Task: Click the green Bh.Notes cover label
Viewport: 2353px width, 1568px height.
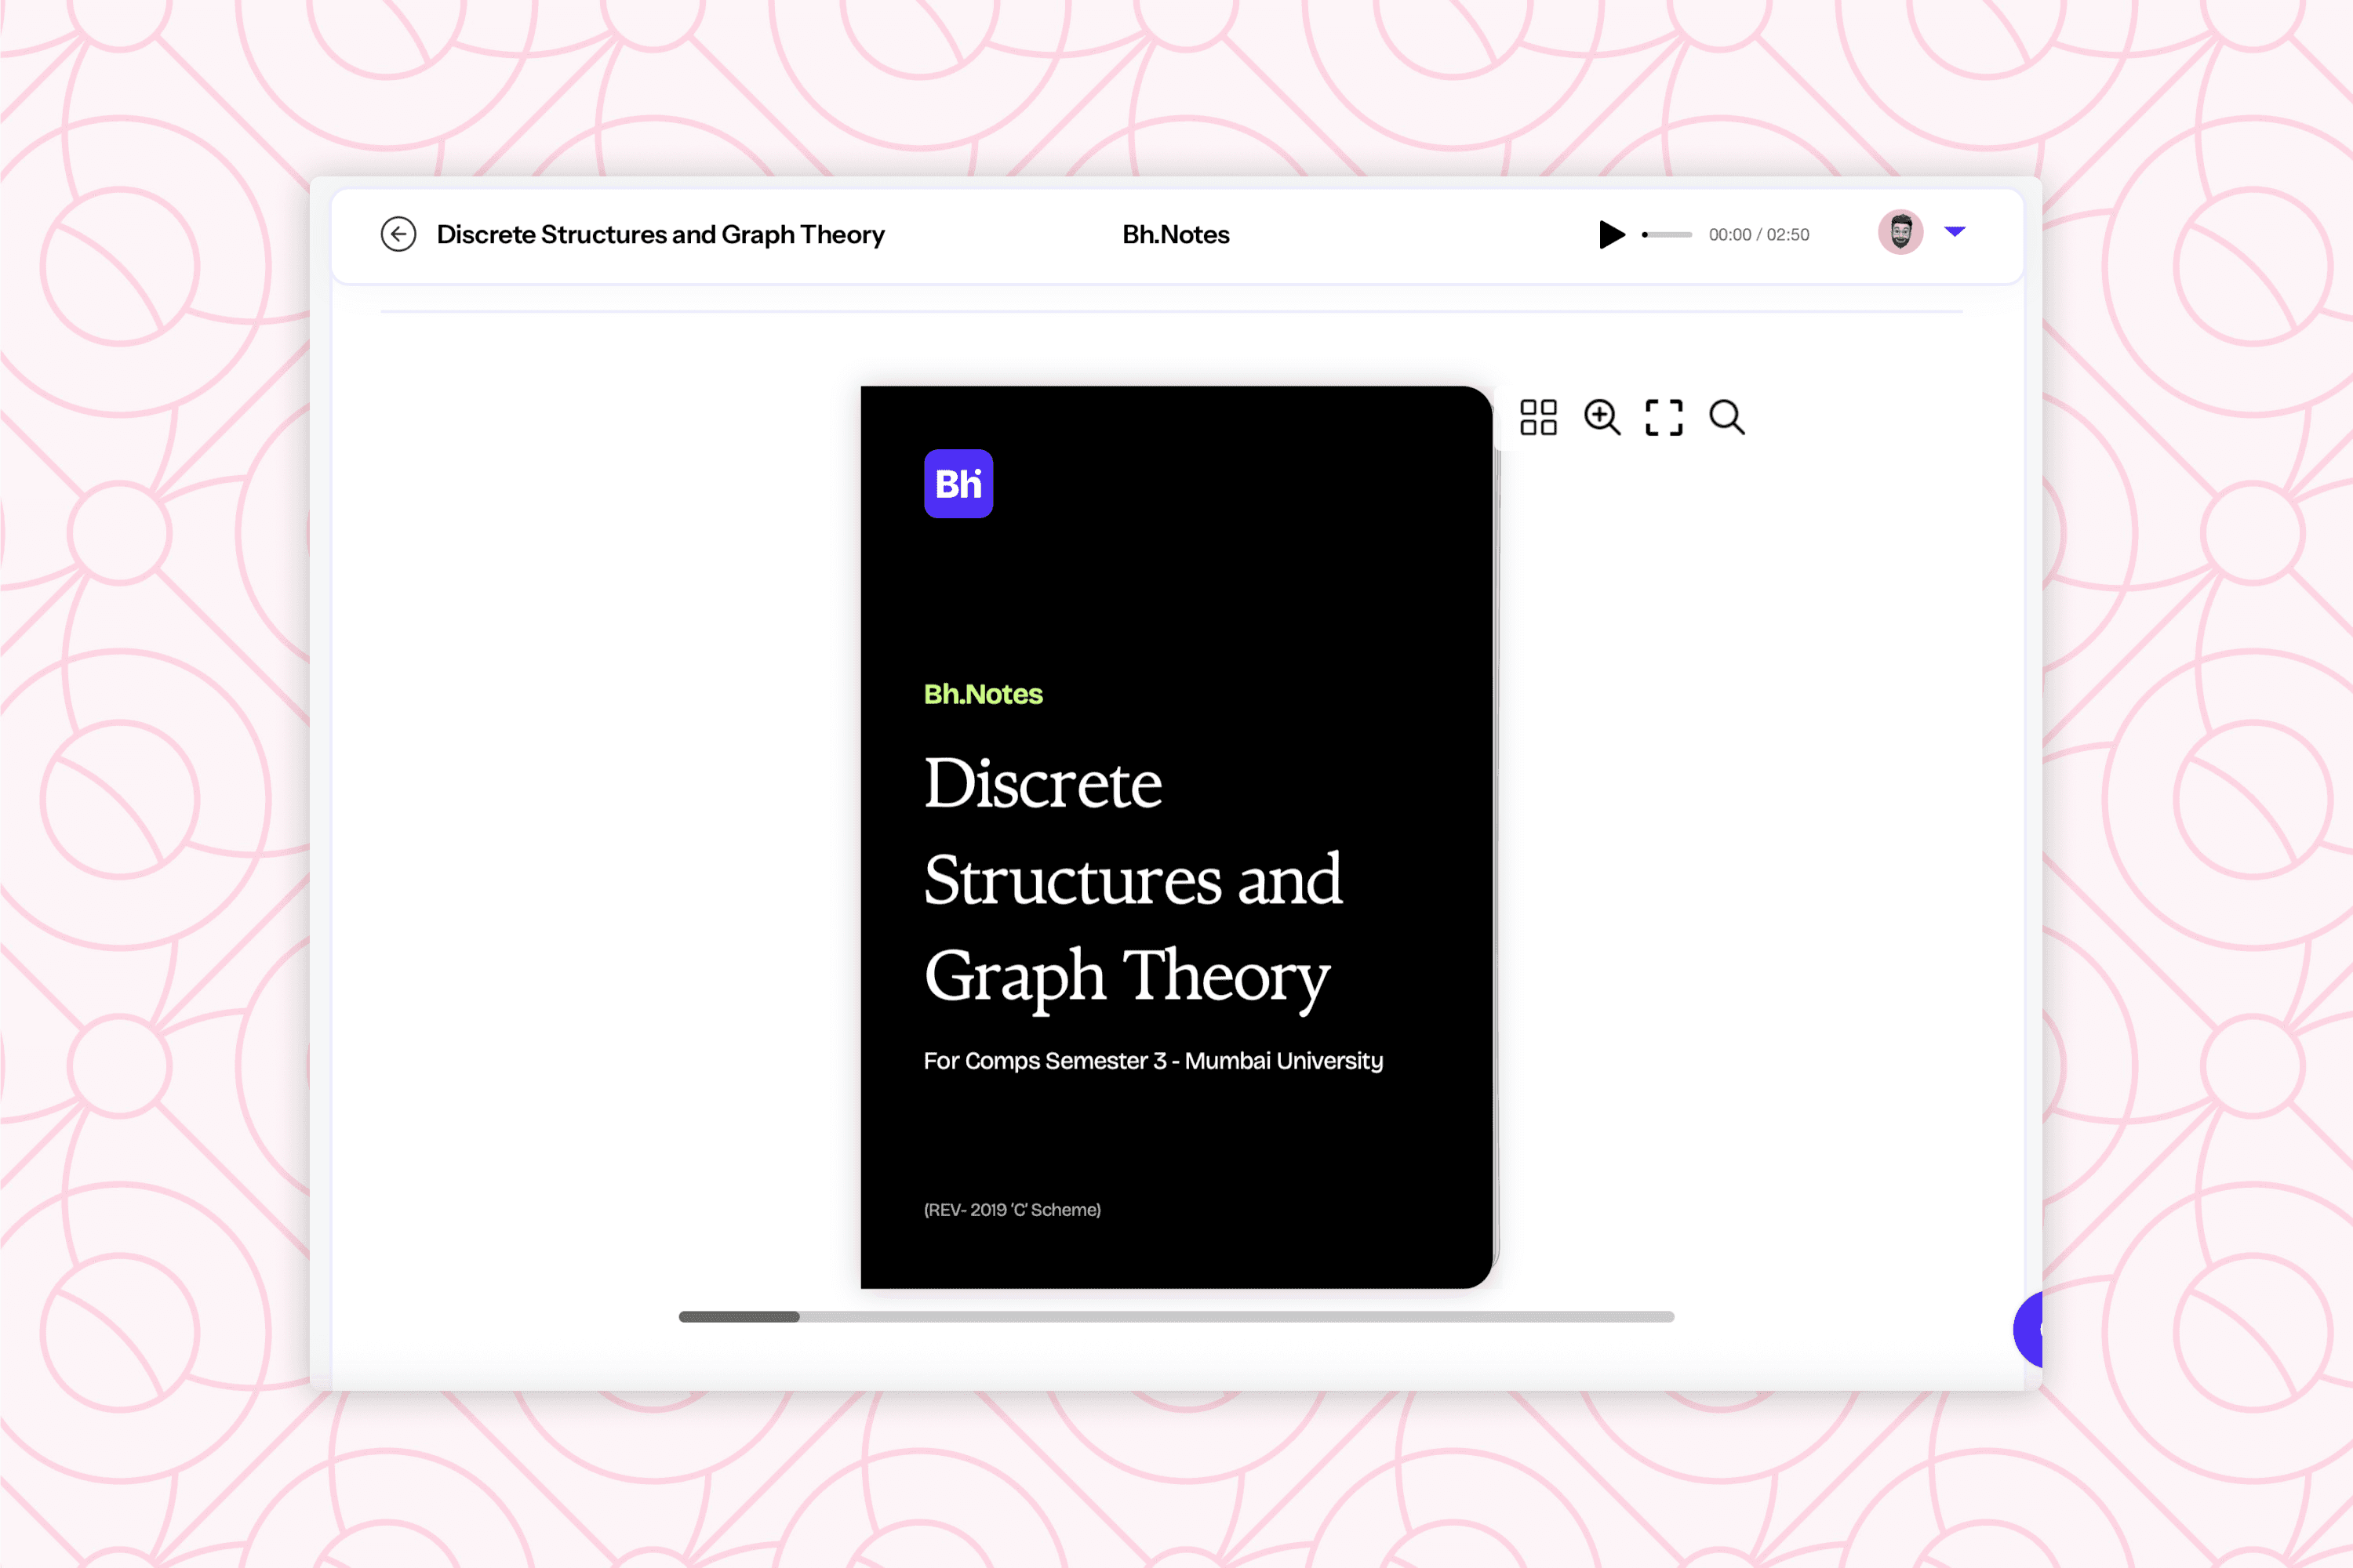Action: coord(983,694)
